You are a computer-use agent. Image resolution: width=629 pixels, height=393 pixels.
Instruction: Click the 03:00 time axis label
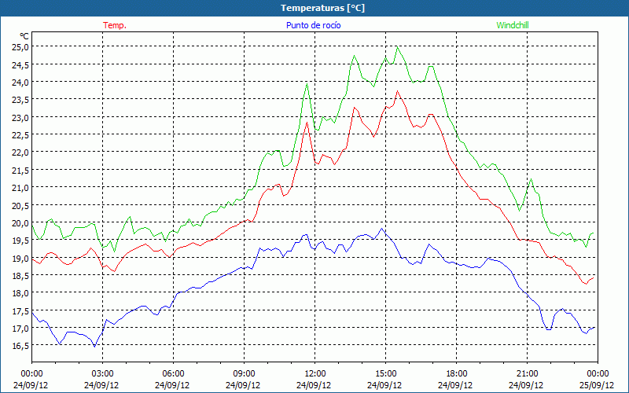103,374
